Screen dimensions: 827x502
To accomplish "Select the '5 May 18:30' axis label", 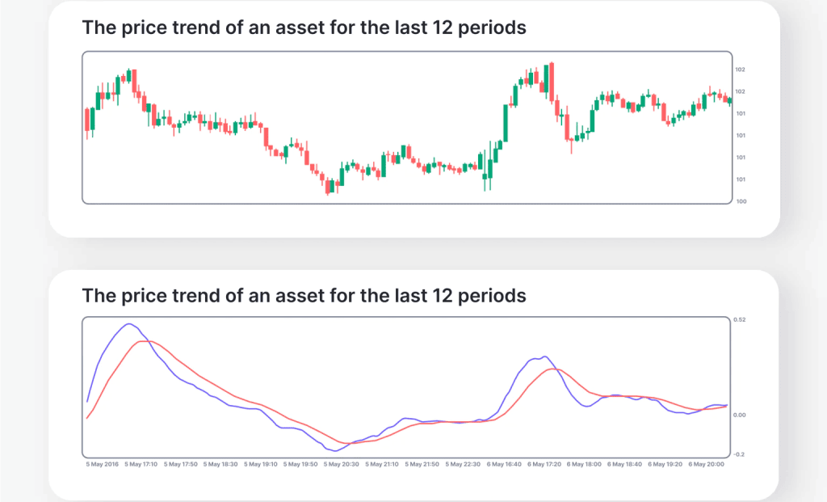I will [220, 465].
